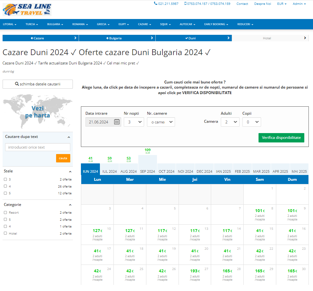Collapse the Stele filter section
This screenshot has width=313, height=291.
coord(70,171)
